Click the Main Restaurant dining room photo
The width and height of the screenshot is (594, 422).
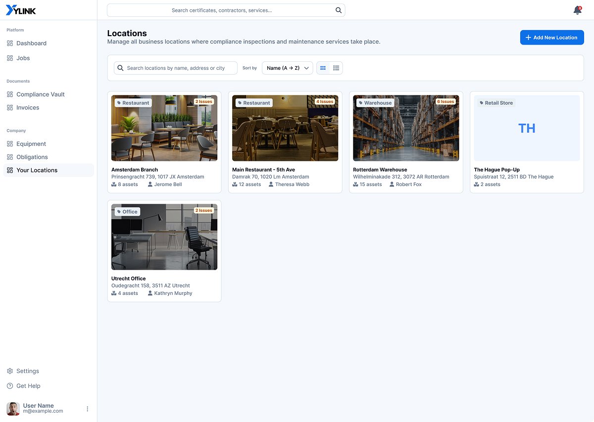pos(285,128)
